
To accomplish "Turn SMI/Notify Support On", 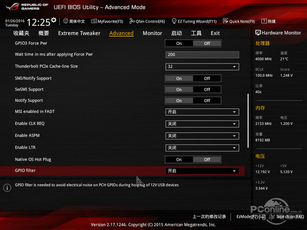I will pyautogui.click(x=179, y=78).
